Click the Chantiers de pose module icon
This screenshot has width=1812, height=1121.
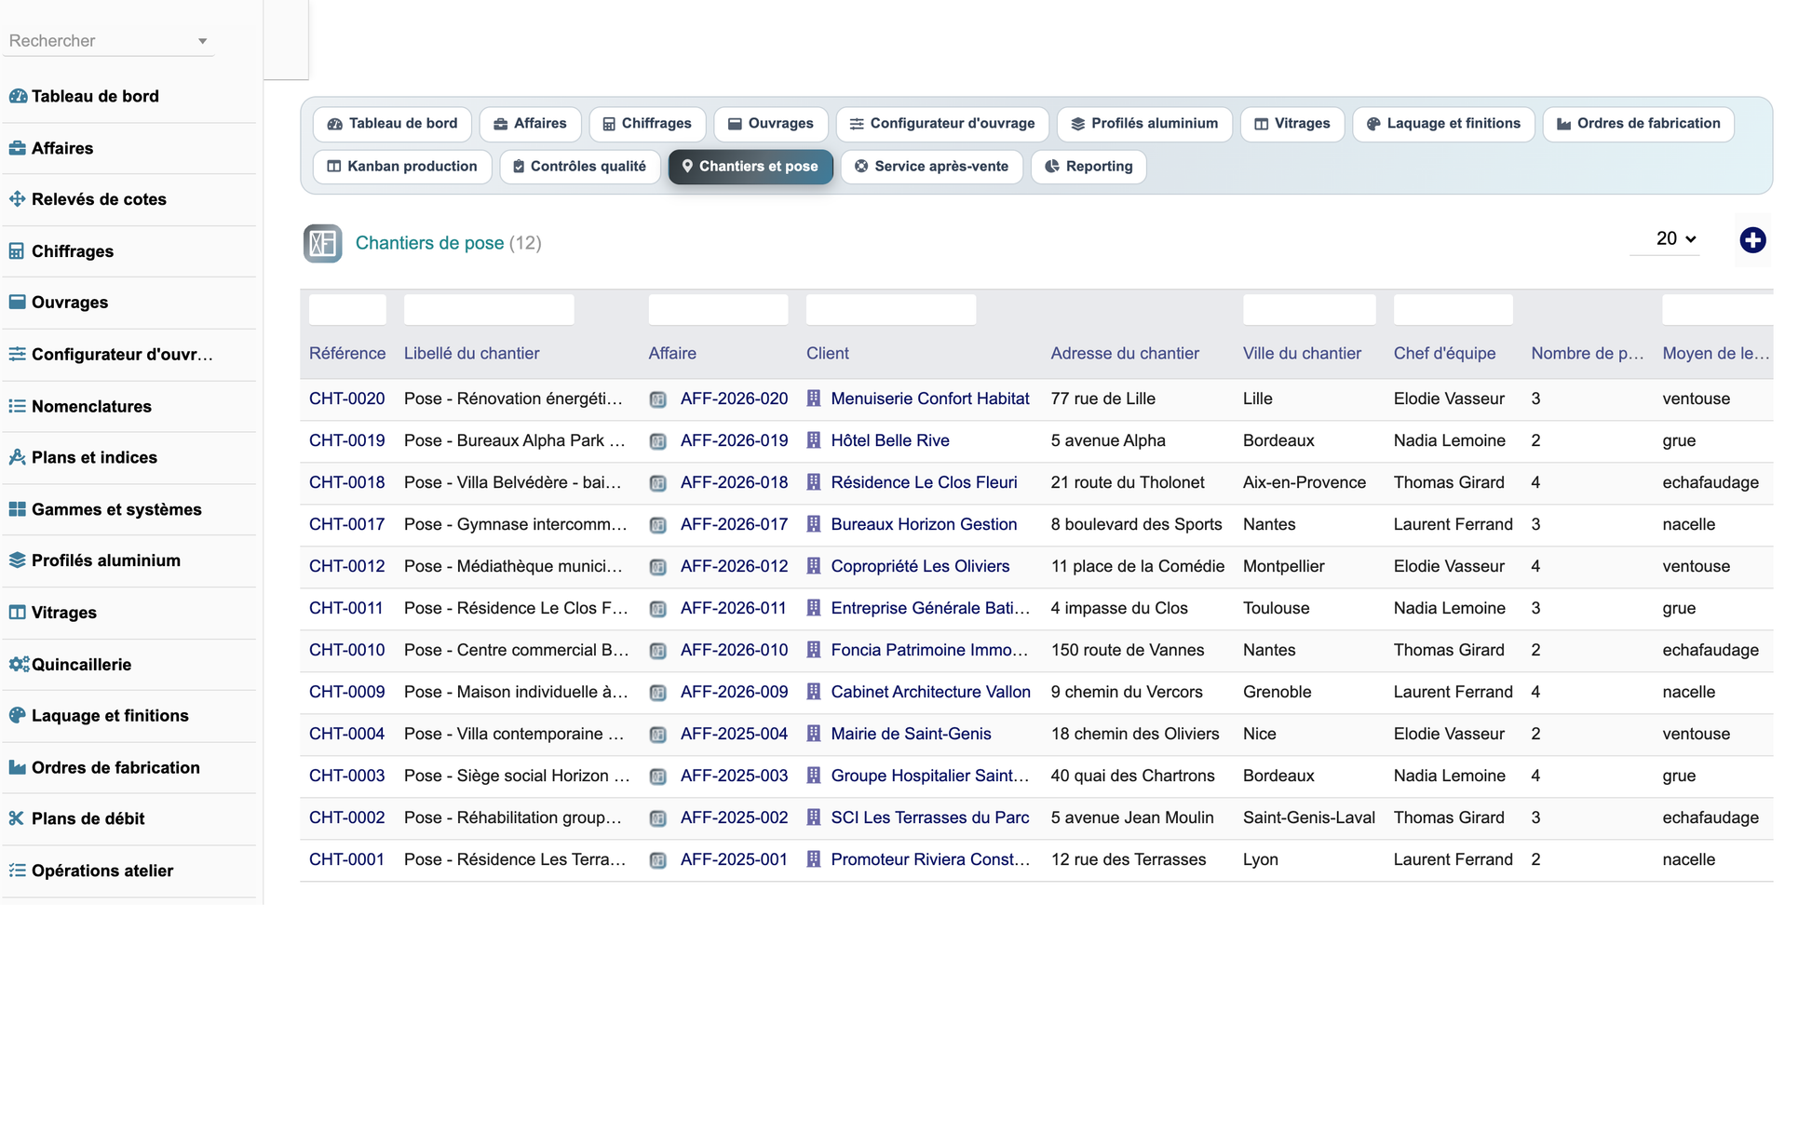(322, 243)
